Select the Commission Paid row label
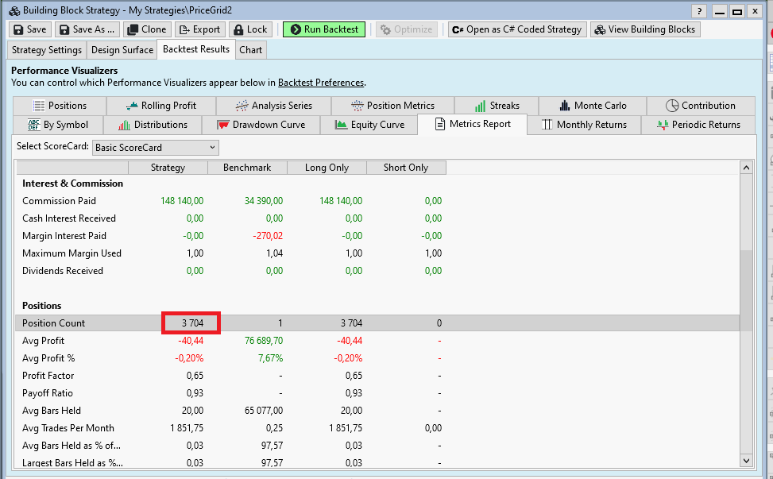 pos(59,201)
